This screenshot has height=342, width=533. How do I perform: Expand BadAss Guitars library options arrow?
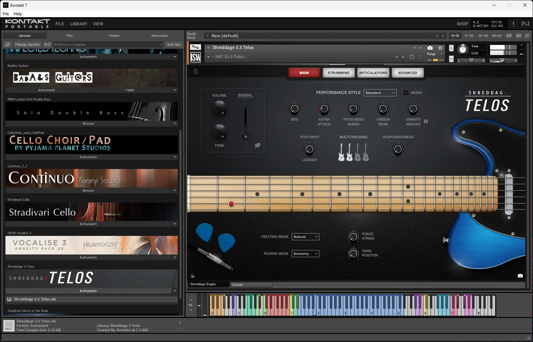(175, 90)
